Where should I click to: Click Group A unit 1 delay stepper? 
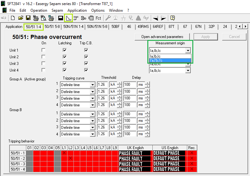click(147, 85)
